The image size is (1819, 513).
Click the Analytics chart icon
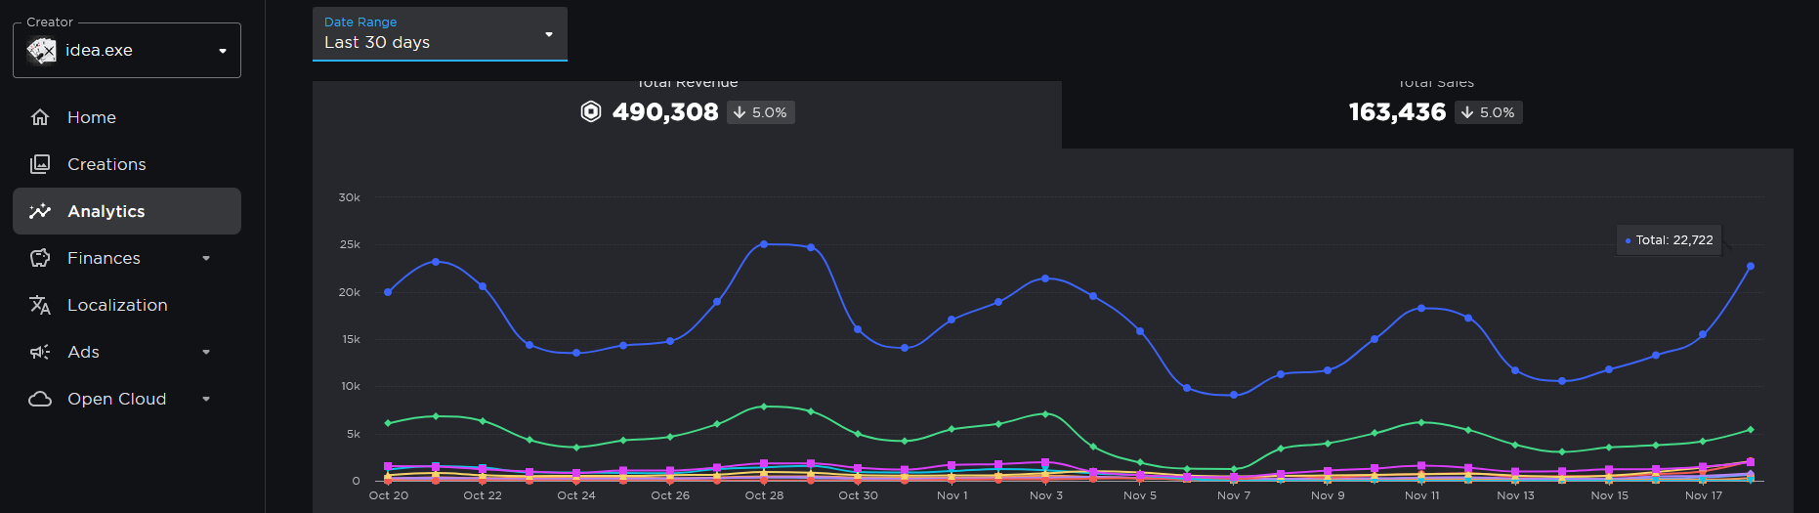(40, 211)
